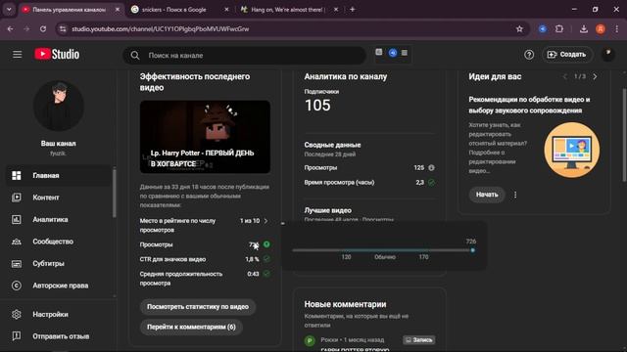Focus the Поиск на канале search field
Viewport: 627px width, 352px height.
(x=244, y=56)
